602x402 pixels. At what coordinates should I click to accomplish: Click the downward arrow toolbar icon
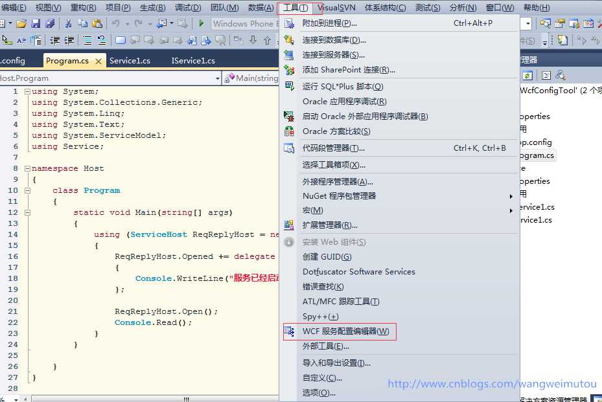[x=253, y=40]
